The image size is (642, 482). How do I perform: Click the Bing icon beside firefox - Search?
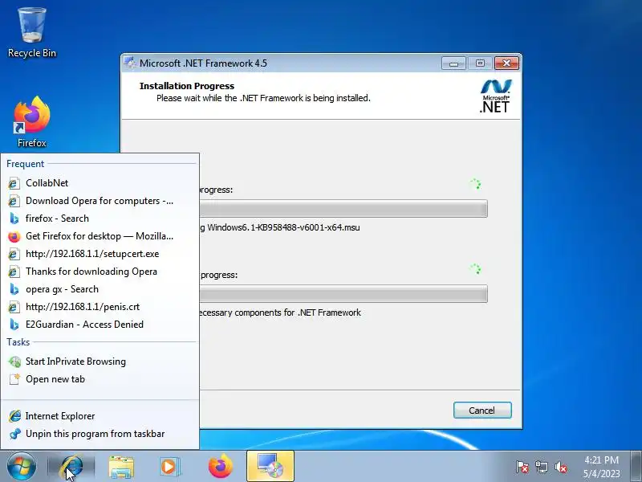pyautogui.click(x=14, y=219)
